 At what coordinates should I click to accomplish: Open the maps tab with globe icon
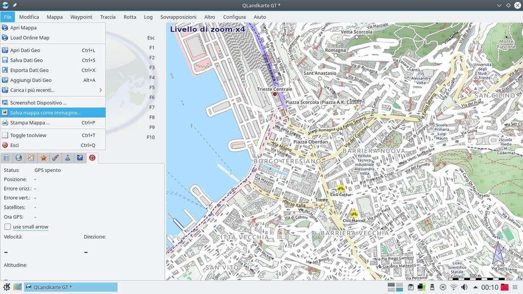point(19,158)
